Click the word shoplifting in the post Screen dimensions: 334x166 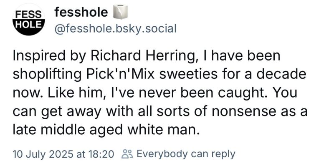point(48,75)
